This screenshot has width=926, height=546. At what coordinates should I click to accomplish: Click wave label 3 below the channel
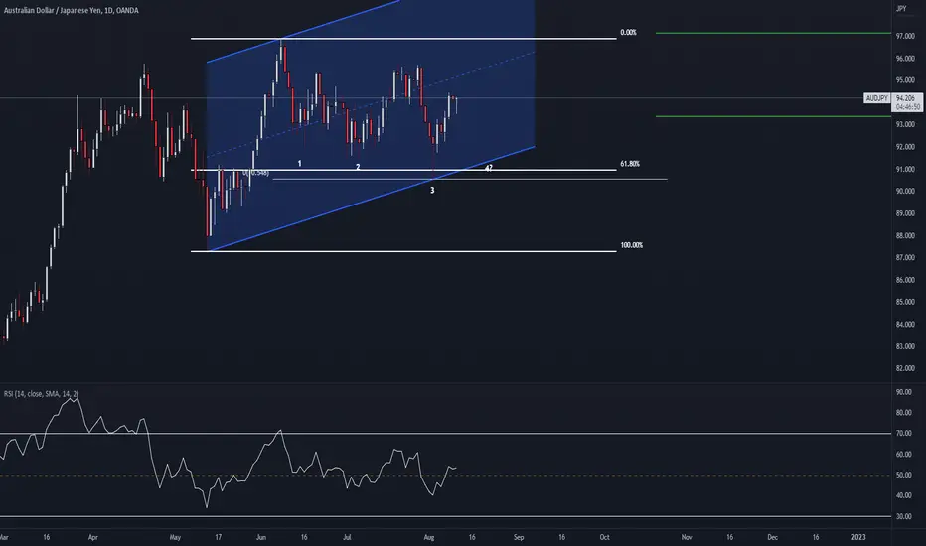tap(432, 190)
